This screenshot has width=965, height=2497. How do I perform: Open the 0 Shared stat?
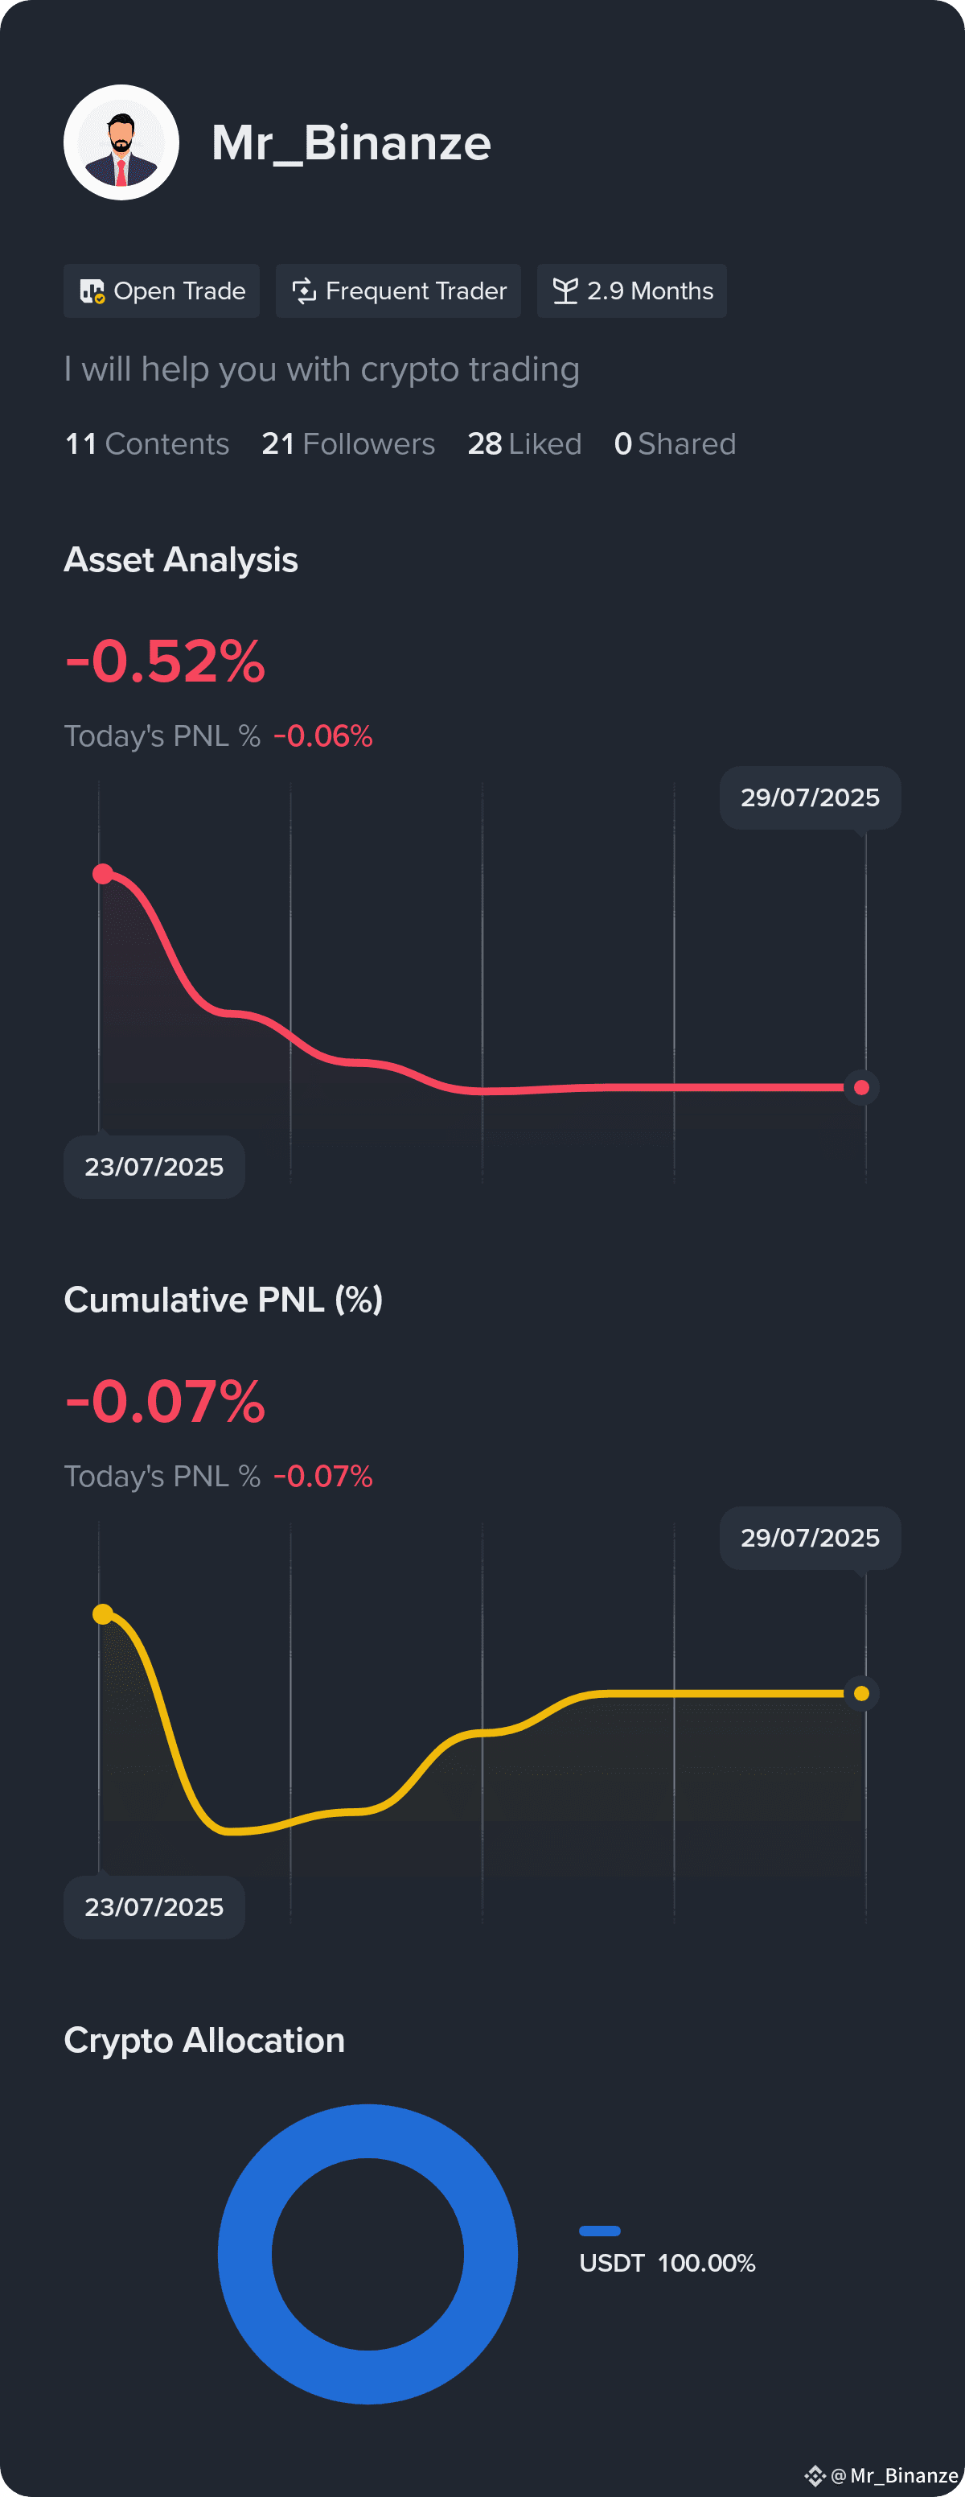[675, 444]
